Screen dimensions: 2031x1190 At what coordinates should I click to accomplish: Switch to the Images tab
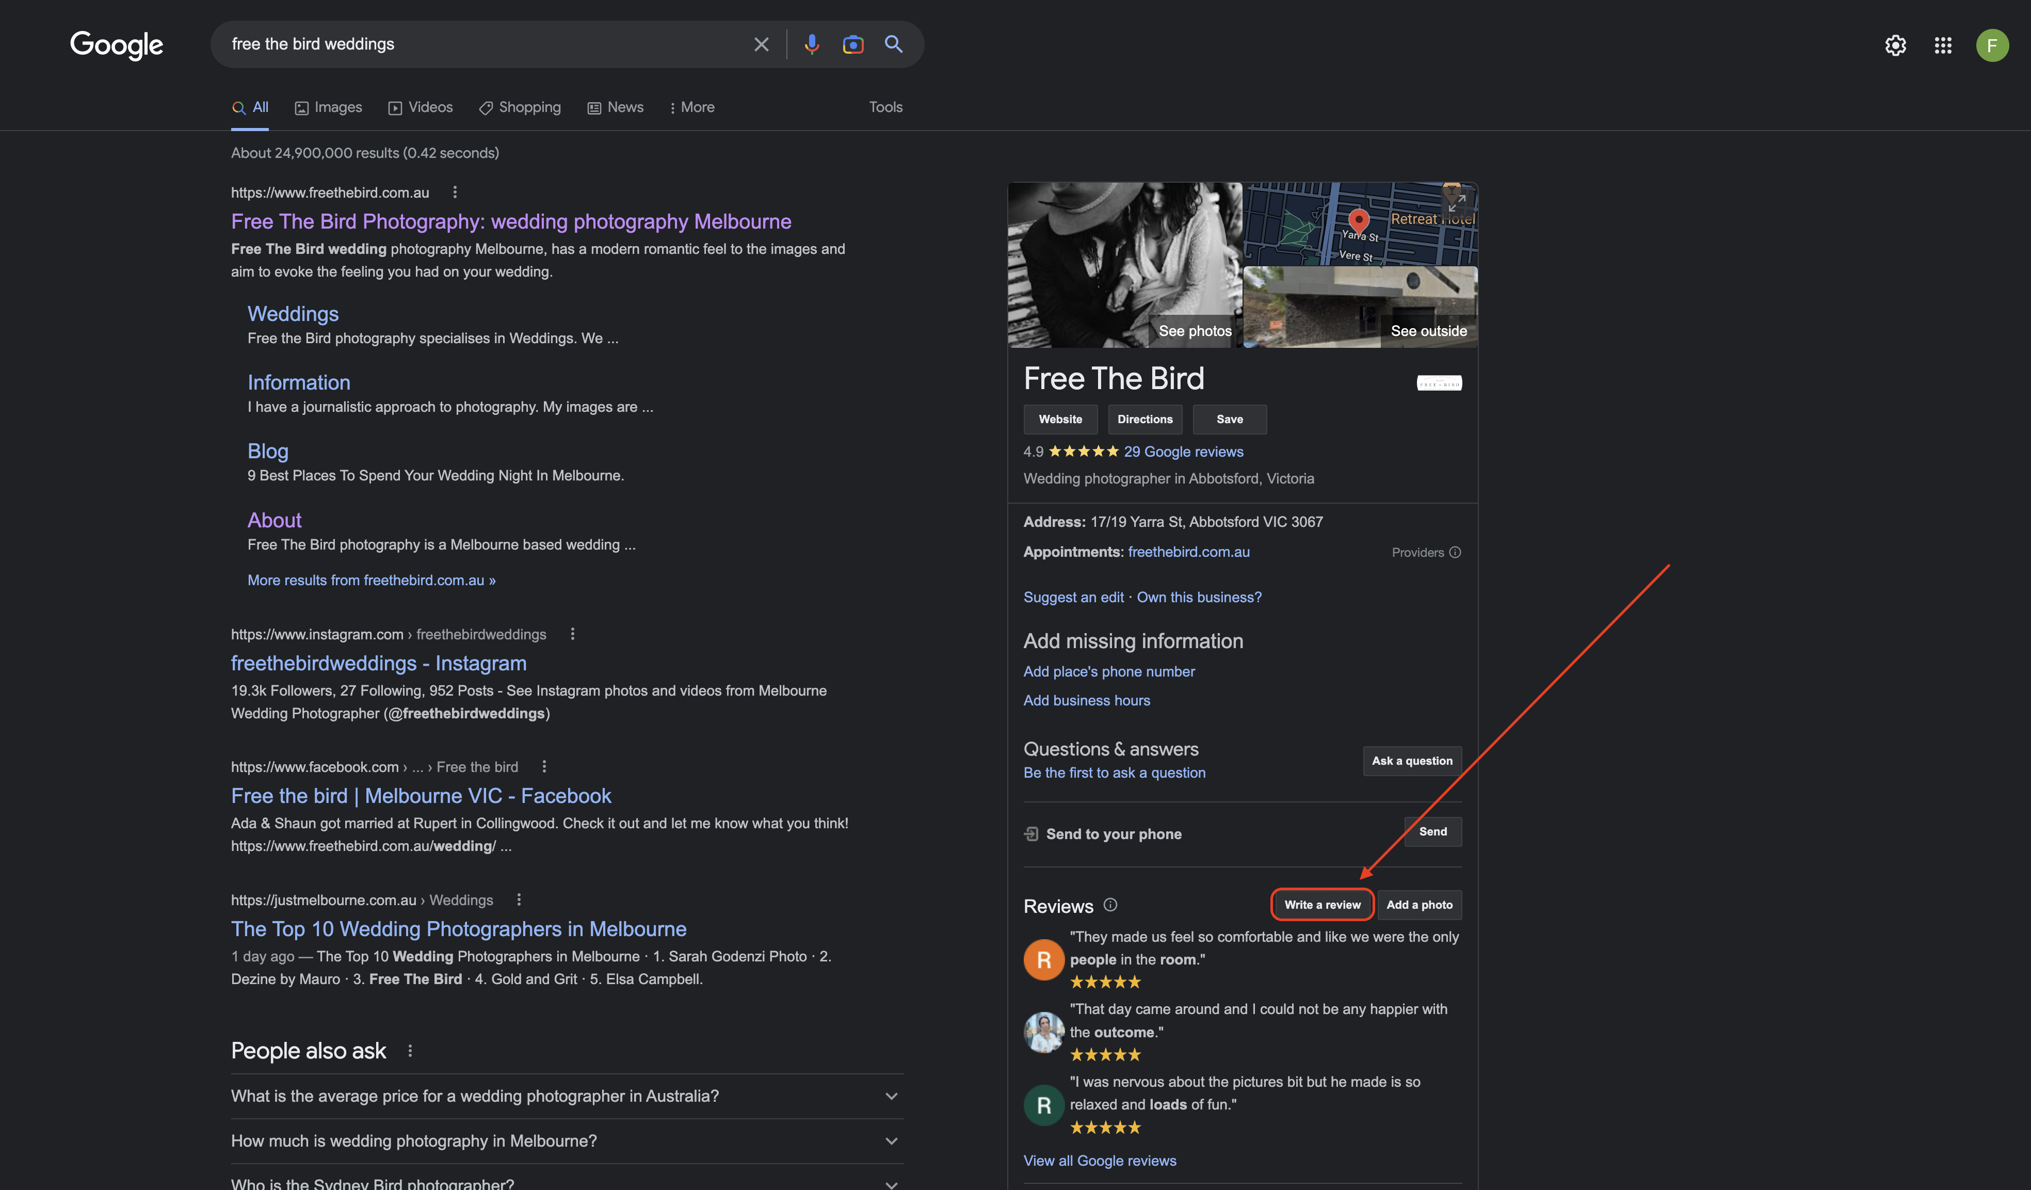pos(328,107)
